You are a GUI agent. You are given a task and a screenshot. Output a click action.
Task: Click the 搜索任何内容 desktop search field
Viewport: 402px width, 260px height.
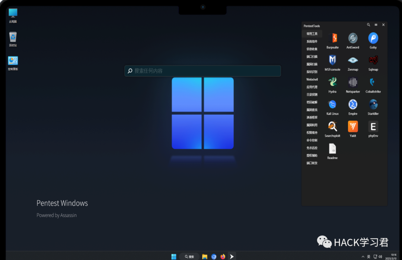[x=202, y=71]
